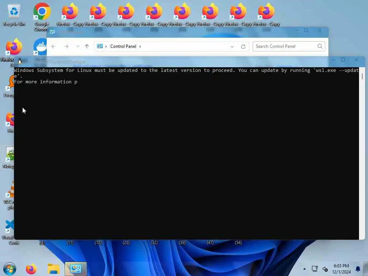This screenshot has width=368, height=276.
Task: Open the Recycle Bin desktop icon
Action: coord(14,14)
